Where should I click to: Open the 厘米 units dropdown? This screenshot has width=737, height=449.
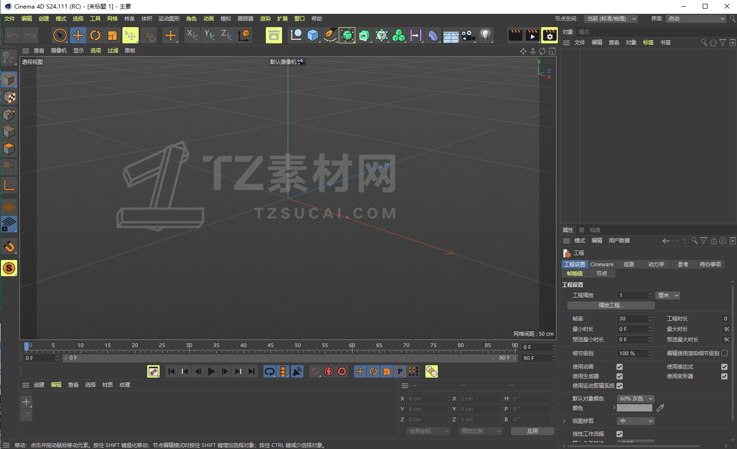click(x=667, y=295)
